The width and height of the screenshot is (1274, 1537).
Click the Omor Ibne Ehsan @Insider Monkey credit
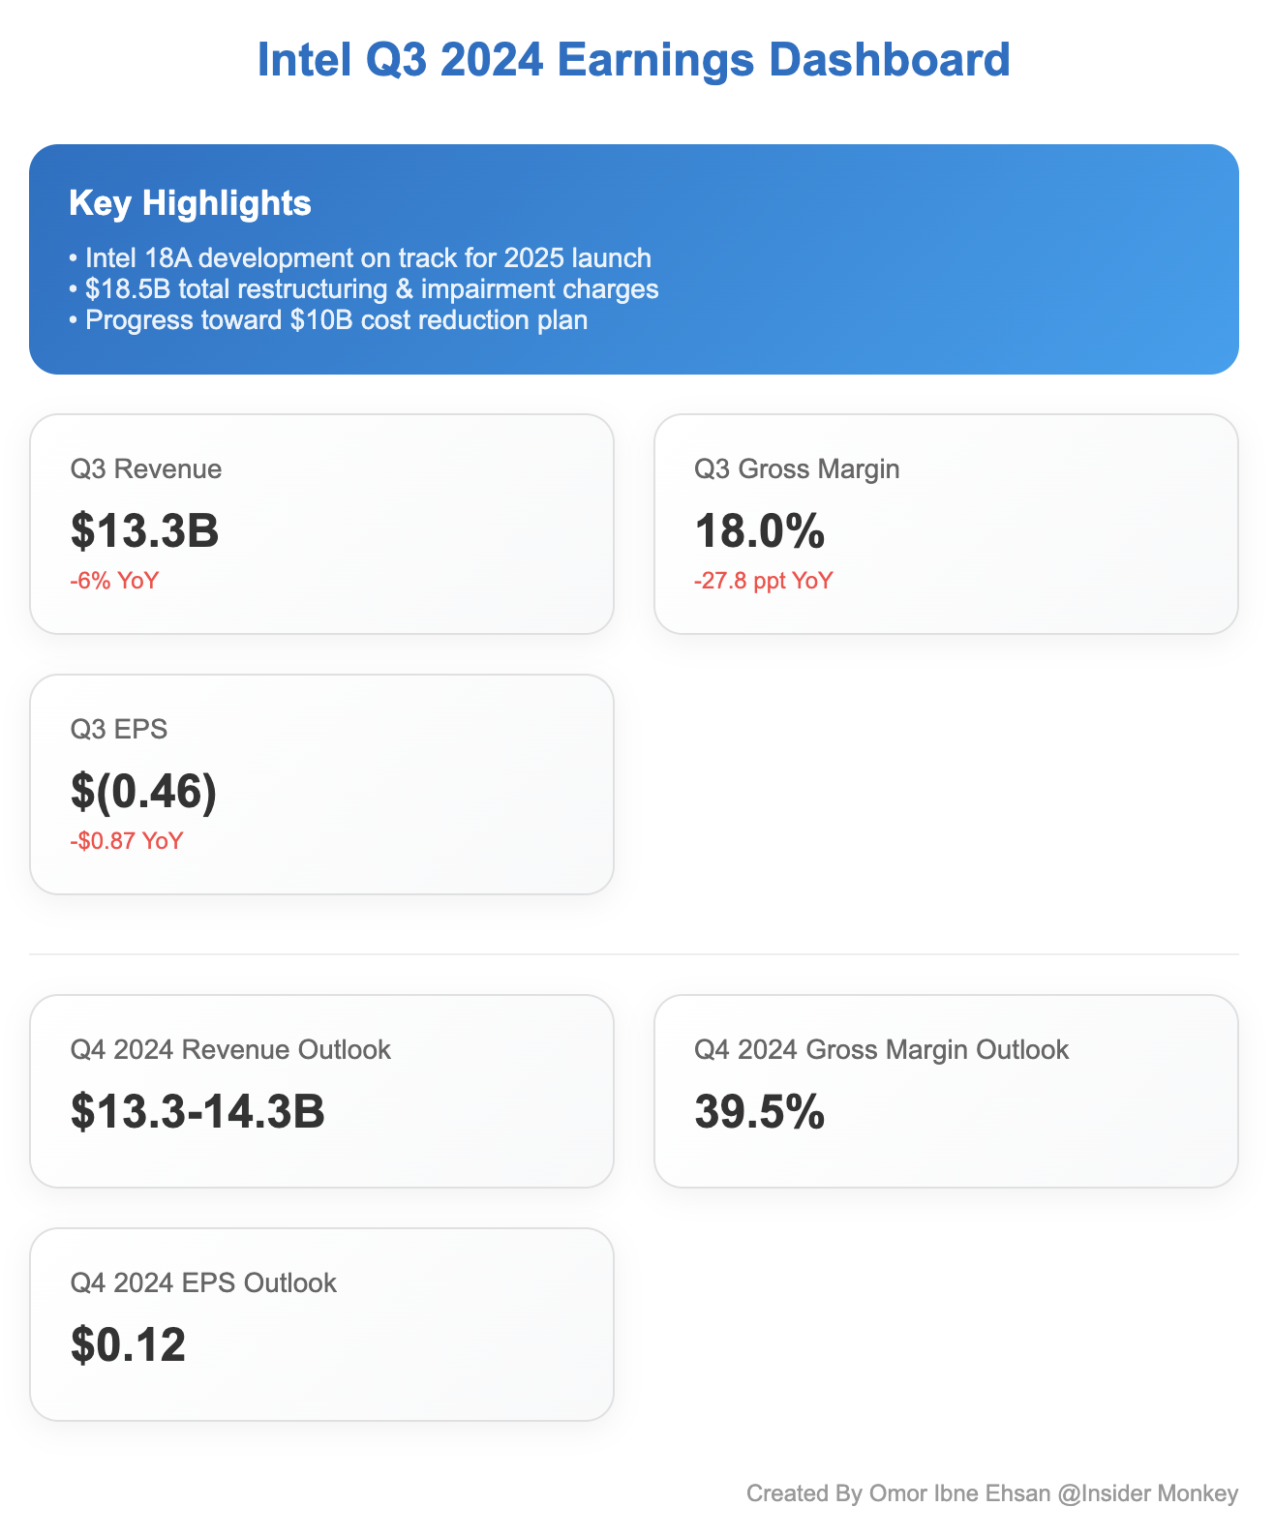pos(991,1493)
